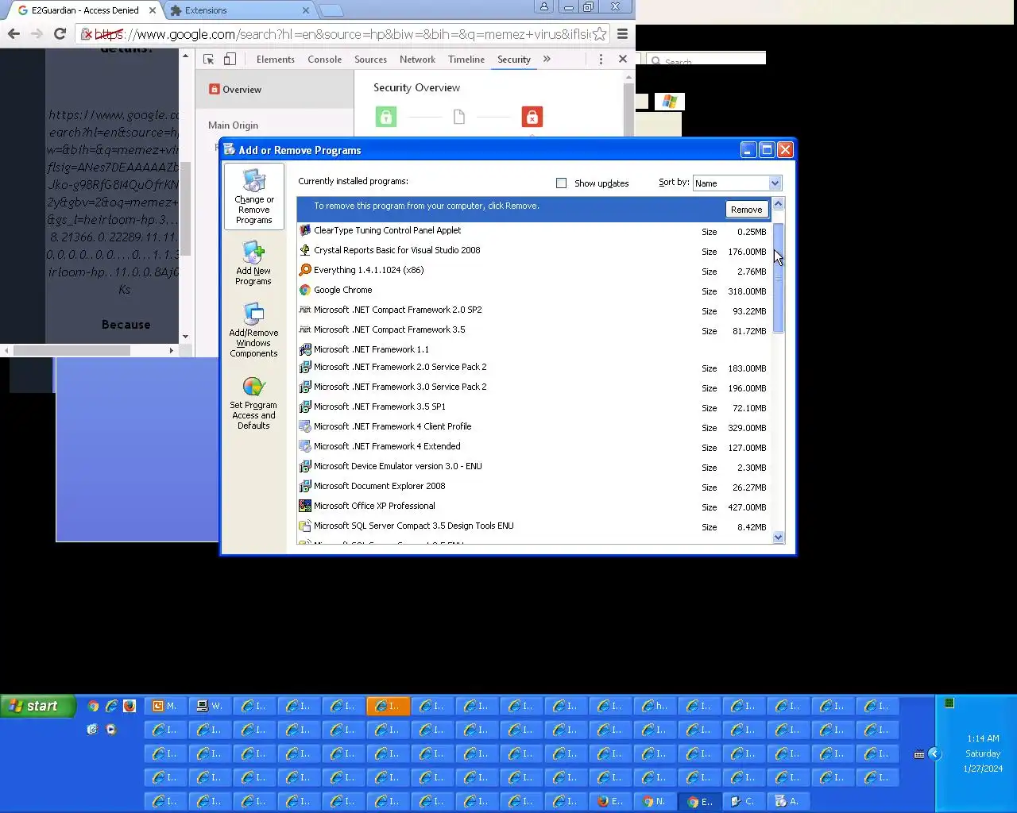Image resolution: width=1017 pixels, height=813 pixels.
Task: Click the program list scrollbar thumb
Action: click(x=779, y=278)
